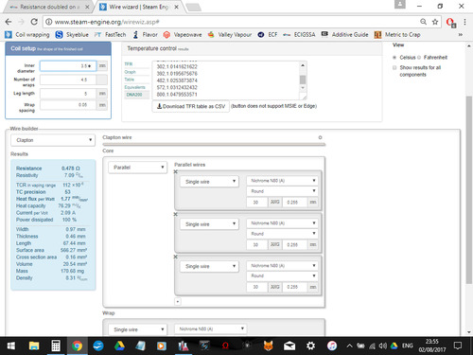Click the Inner diameter input field
The image size is (473, 355).
click(x=68, y=66)
